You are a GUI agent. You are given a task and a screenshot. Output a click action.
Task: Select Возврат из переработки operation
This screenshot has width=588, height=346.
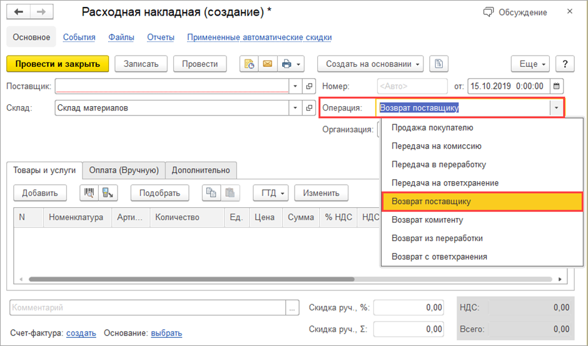[x=482, y=238]
